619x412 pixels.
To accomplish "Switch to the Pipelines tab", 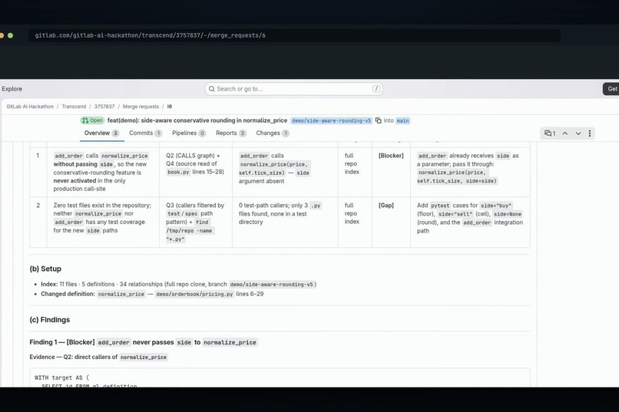I will pos(189,133).
